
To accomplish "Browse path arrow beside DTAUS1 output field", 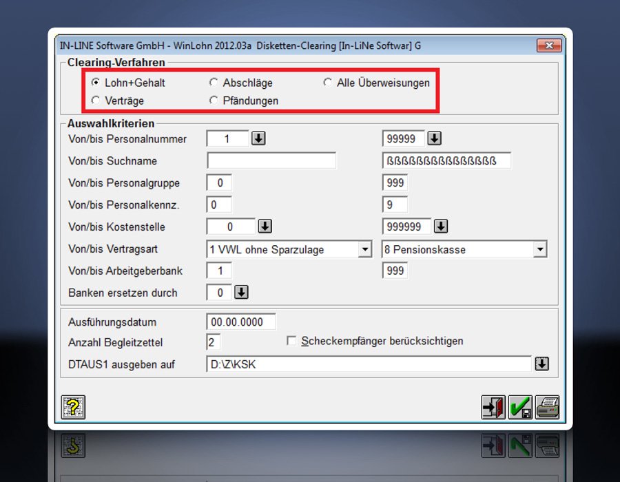I will click(541, 364).
